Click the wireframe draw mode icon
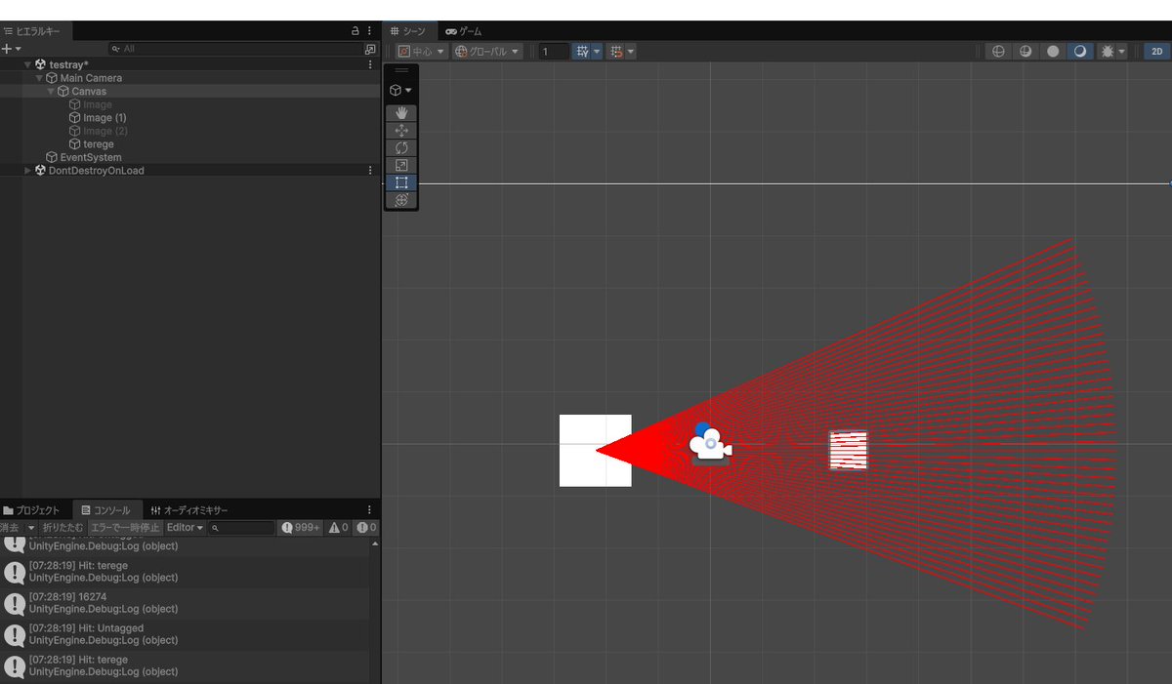The height and width of the screenshot is (684, 1172). tap(998, 52)
